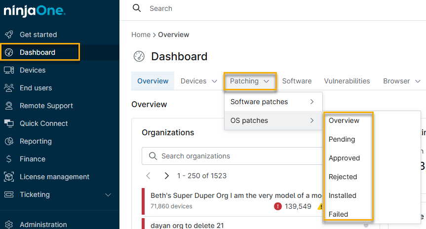The image size is (426, 229).
Task: Select the Remote Support headset icon
Action: 9,106
